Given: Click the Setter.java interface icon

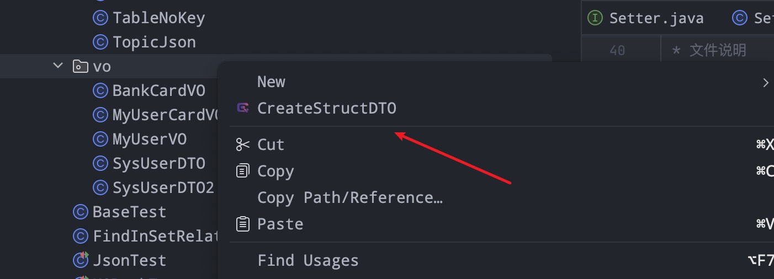Looking at the screenshot, I should [x=595, y=18].
